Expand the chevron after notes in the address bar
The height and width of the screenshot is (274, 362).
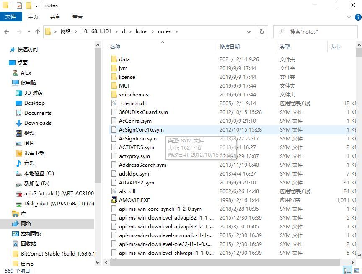point(176,31)
